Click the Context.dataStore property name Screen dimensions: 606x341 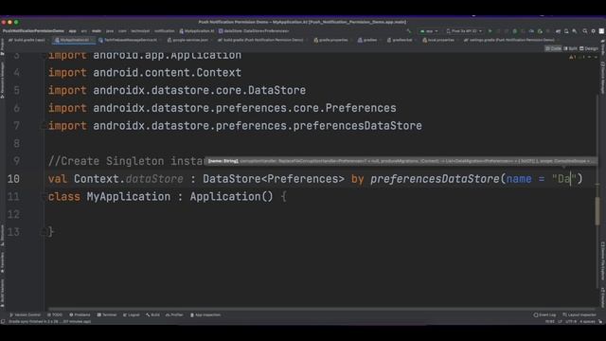(x=154, y=179)
